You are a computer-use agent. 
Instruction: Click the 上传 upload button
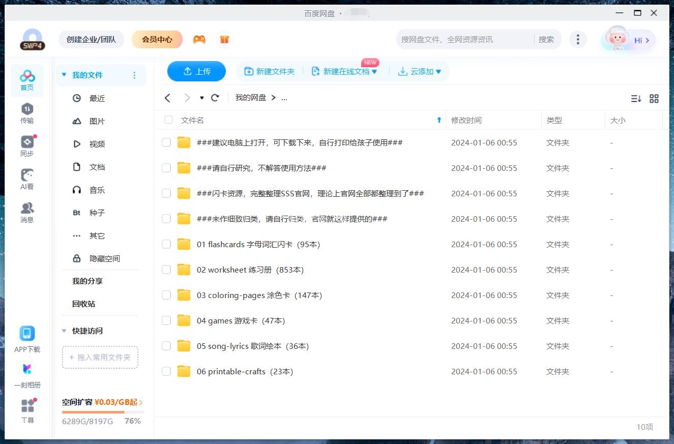point(196,71)
